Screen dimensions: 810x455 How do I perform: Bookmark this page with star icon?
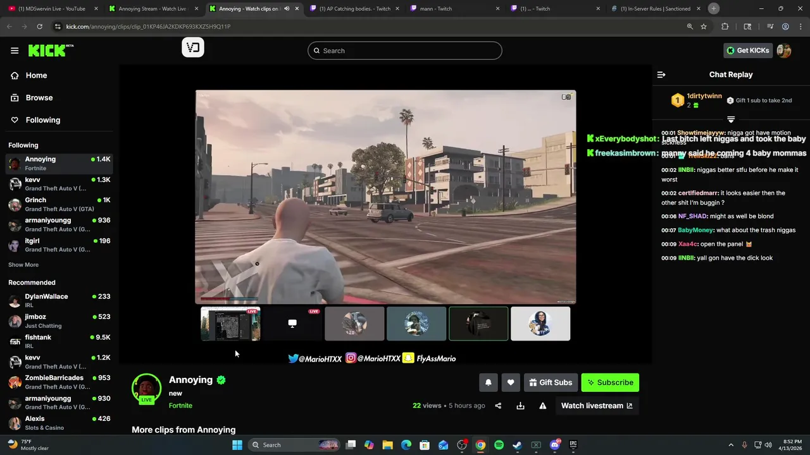click(704, 27)
